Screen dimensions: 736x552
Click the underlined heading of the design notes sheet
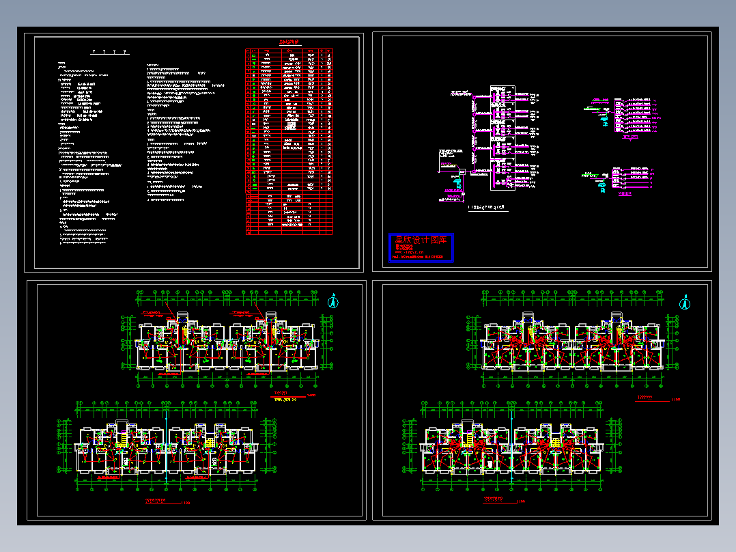(110, 52)
